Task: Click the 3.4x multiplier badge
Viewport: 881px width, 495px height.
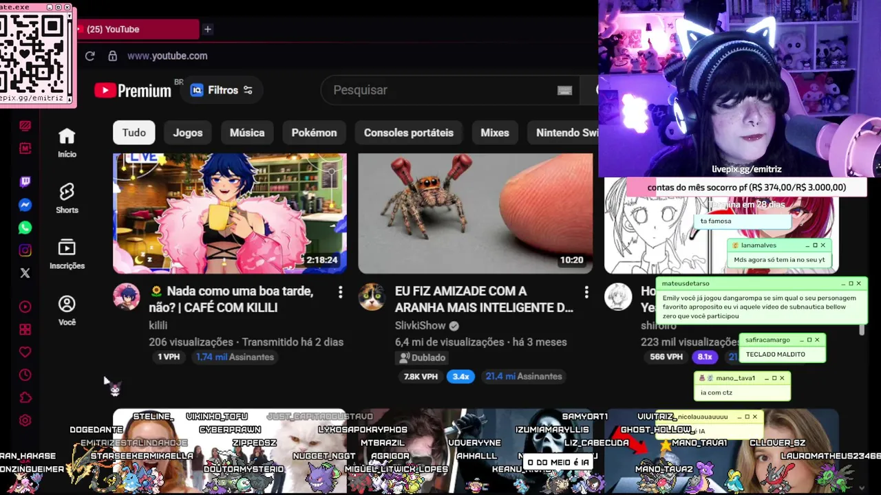Action: pos(461,376)
